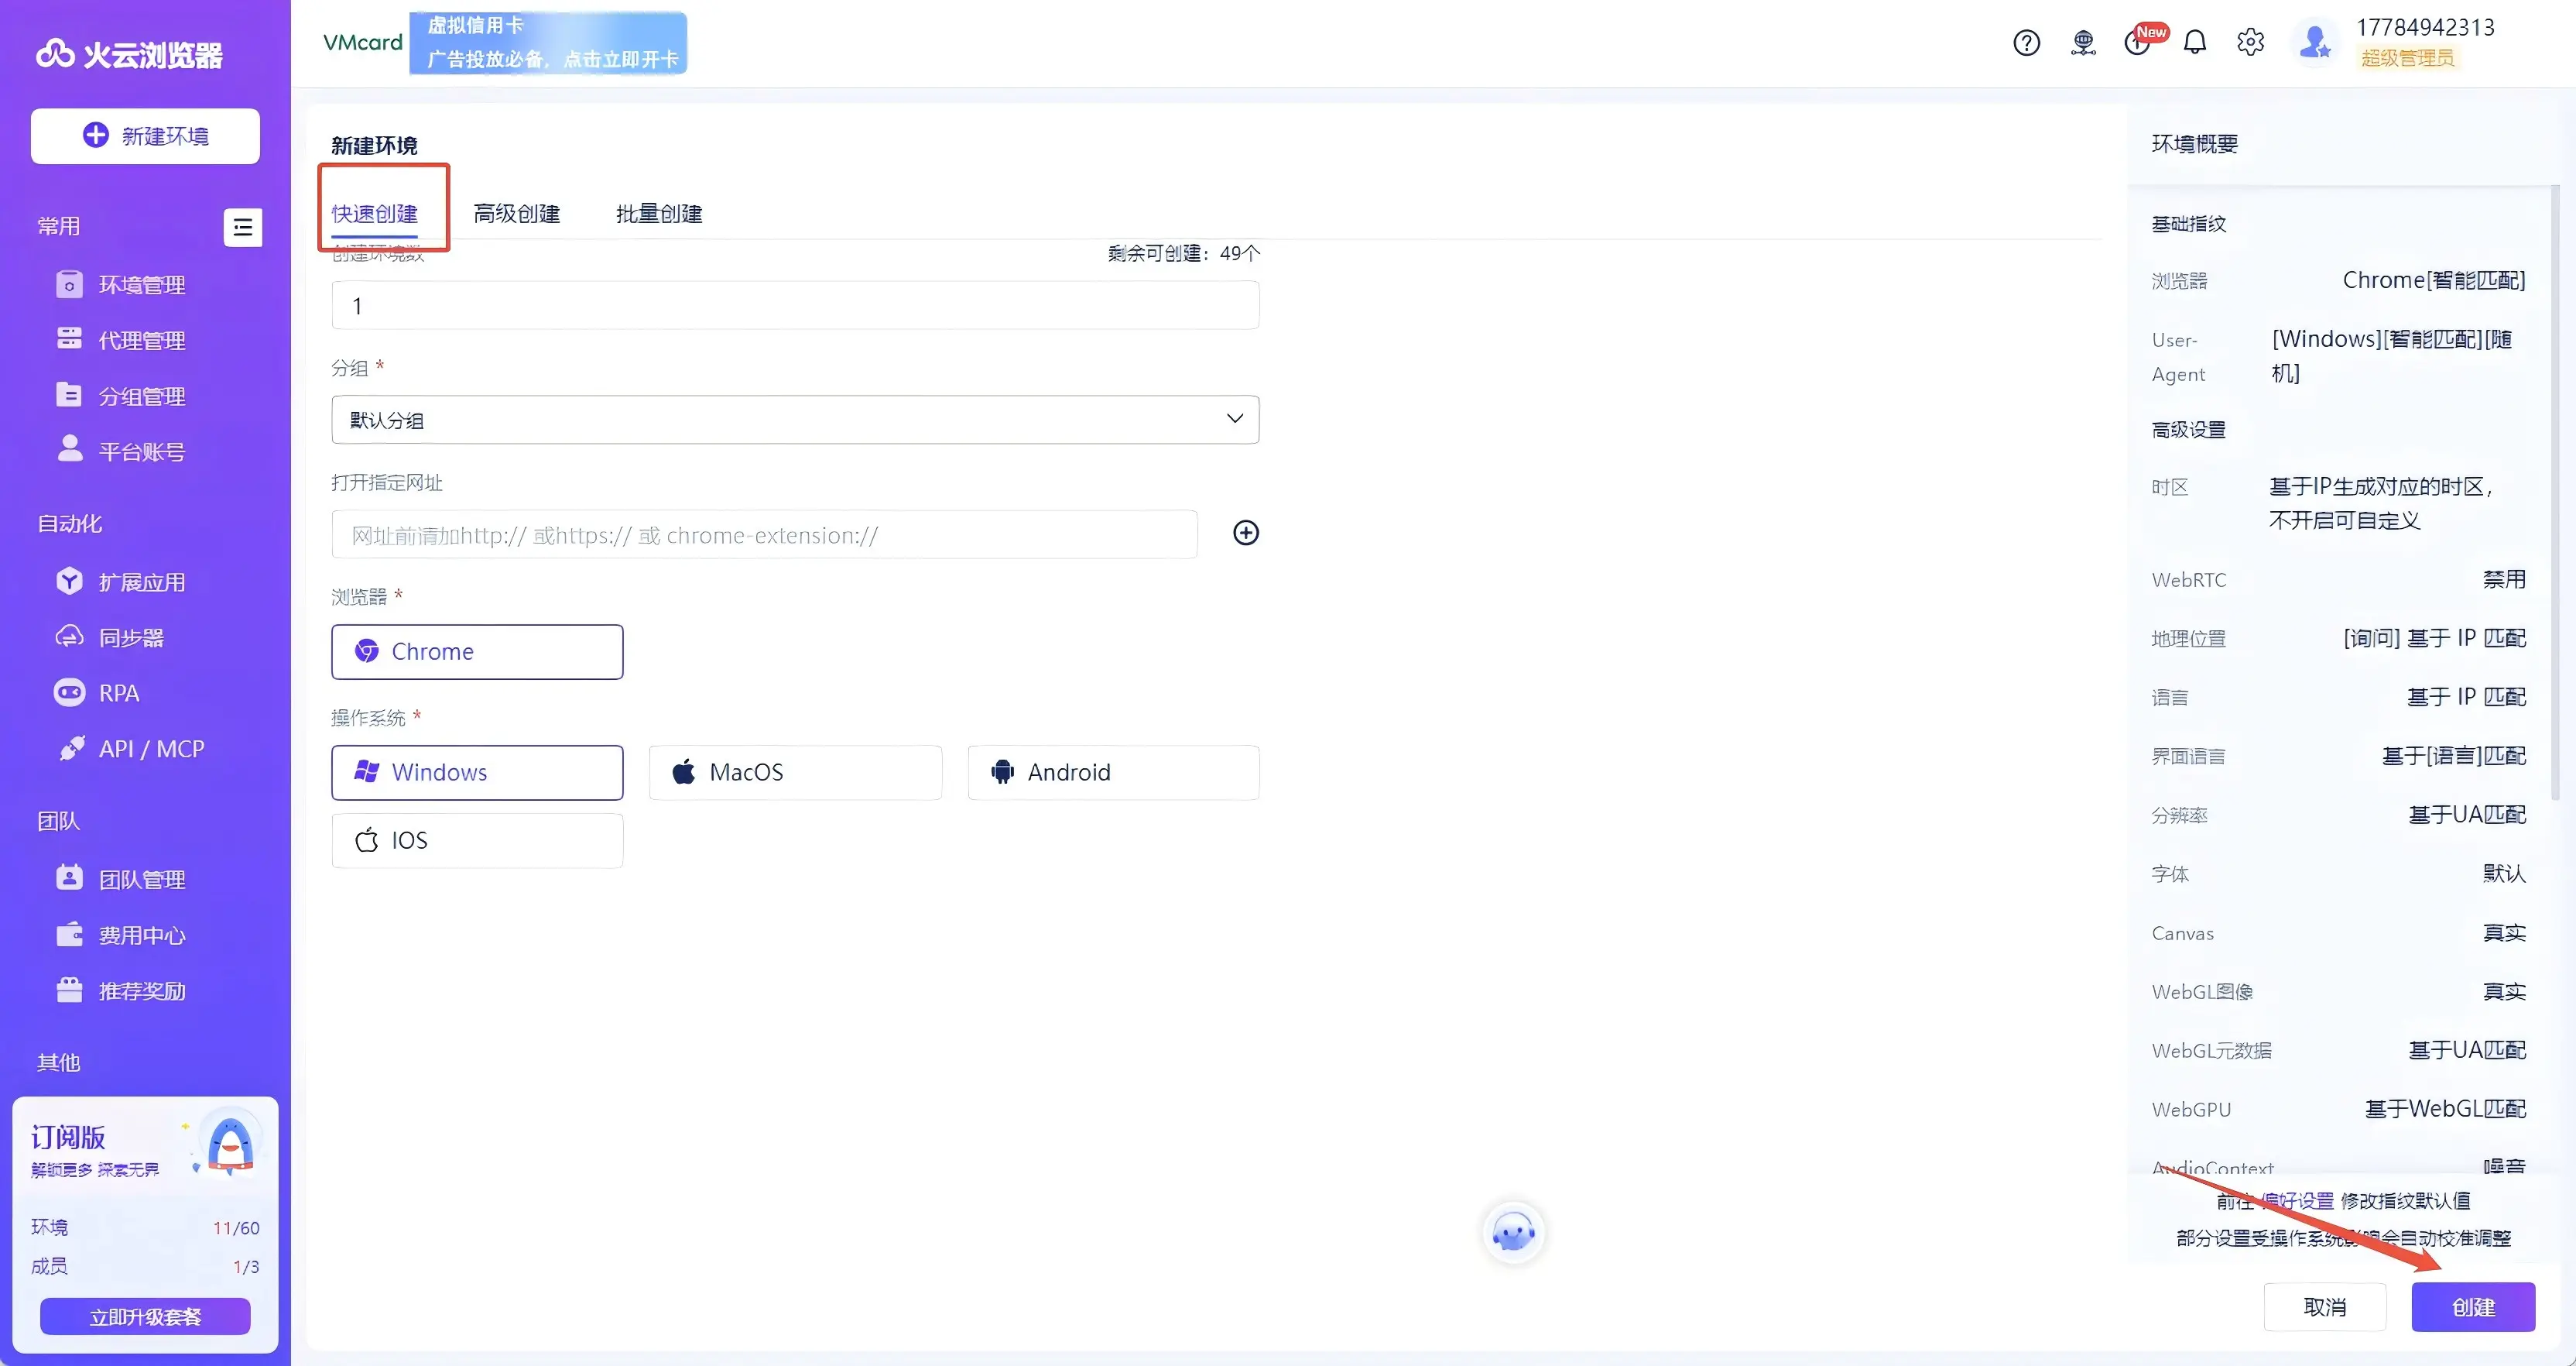Select the Android operating system option

coord(1113,773)
